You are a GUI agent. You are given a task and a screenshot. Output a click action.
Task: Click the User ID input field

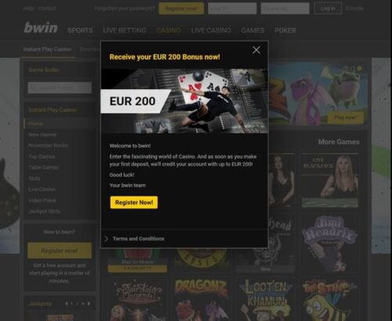pyautogui.click(x=232, y=9)
